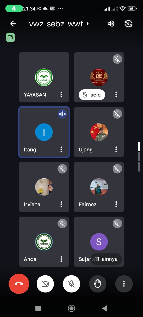Open the speaker audio output icon
This screenshot has width=143, height=317.
[x=111, y=24]
